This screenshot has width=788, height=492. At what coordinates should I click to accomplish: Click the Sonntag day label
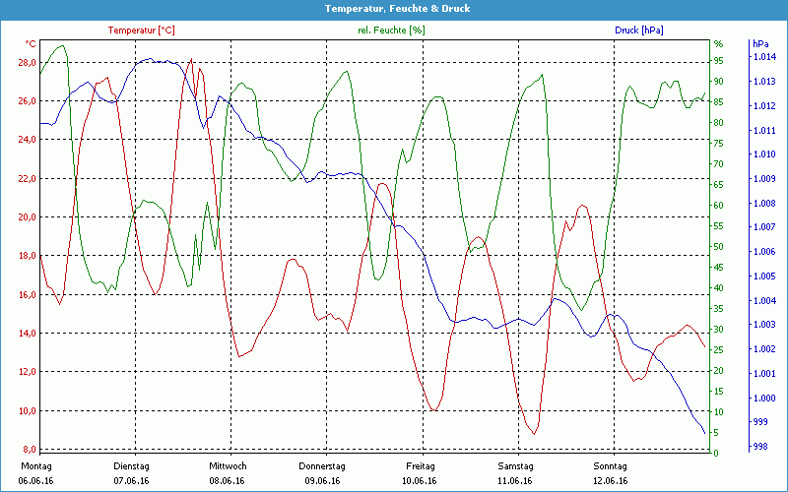pos(610,465)
